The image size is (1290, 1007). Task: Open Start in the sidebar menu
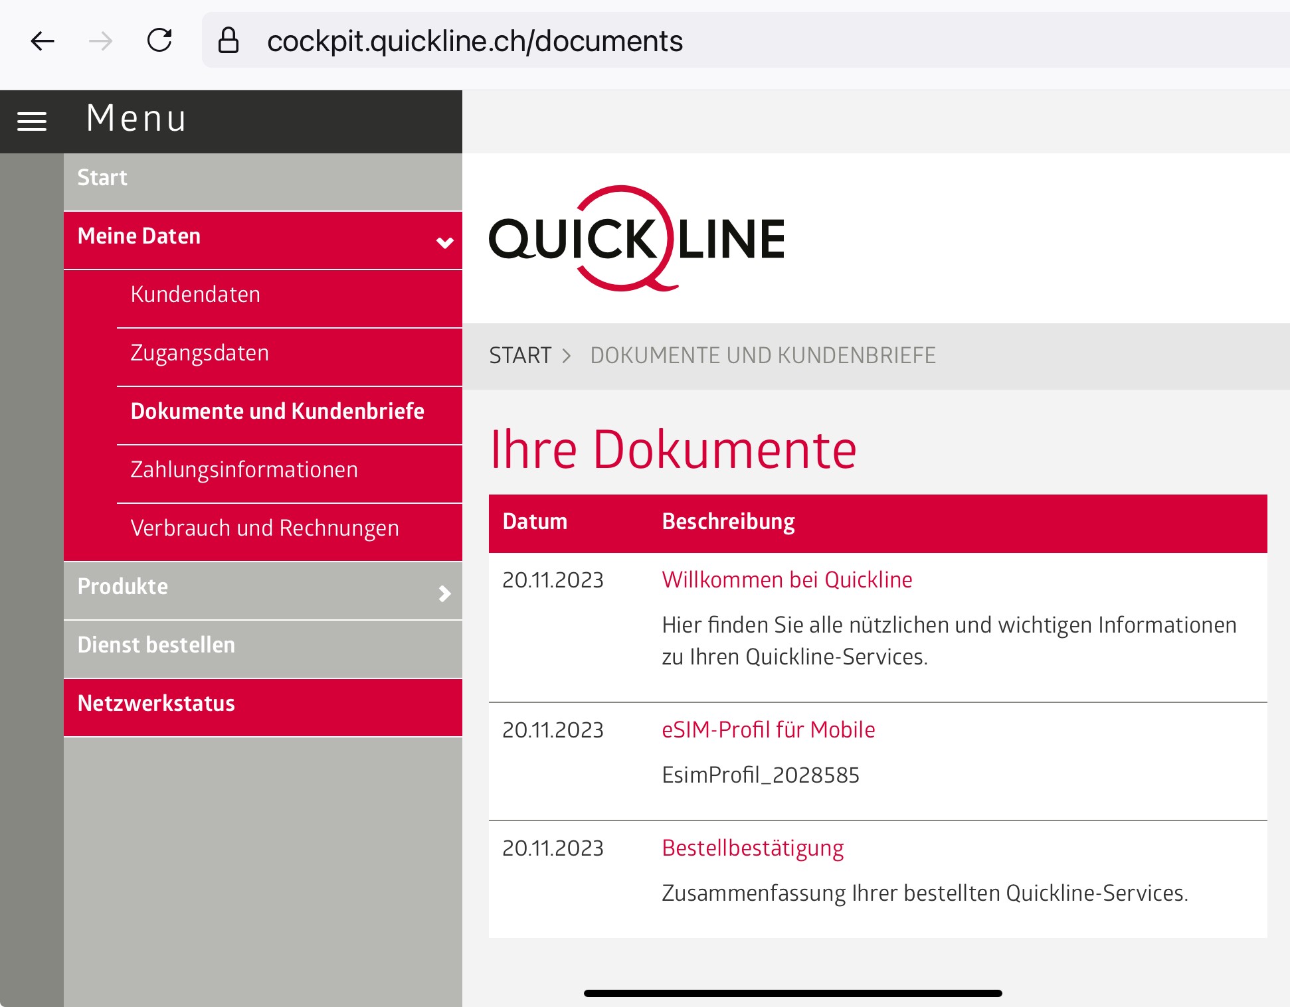[102, 178]
